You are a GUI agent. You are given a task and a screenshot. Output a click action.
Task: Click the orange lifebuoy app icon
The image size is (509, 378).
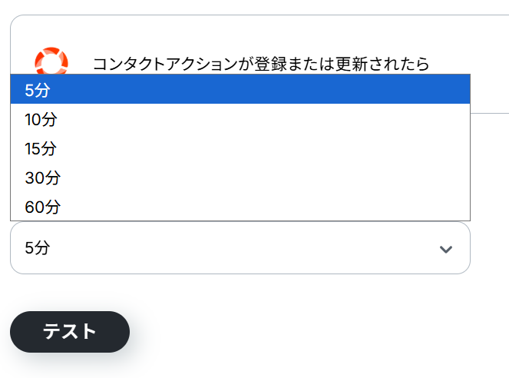(x=51, y=61)
